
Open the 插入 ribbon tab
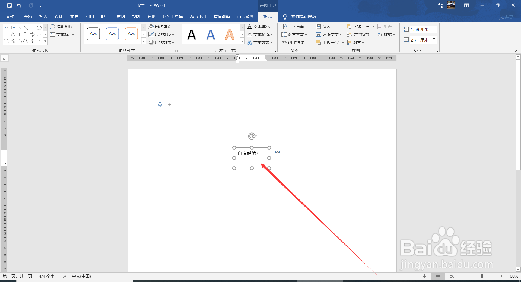pos(43,17)
